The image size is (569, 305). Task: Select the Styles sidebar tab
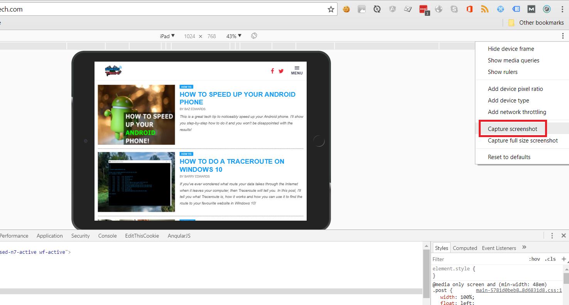[441, 248]
